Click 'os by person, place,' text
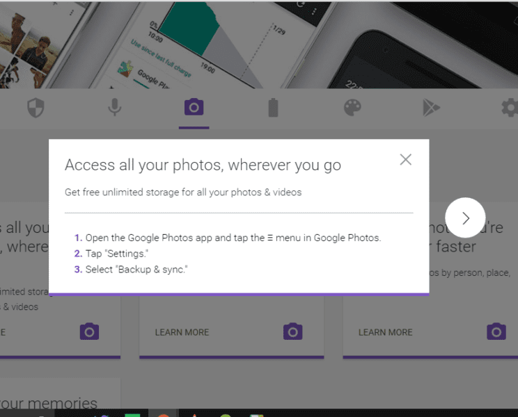This screenshot has height=417, width=518. tap(470, 273)
